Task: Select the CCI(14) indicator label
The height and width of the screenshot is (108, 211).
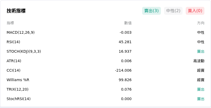Action: 13,70
